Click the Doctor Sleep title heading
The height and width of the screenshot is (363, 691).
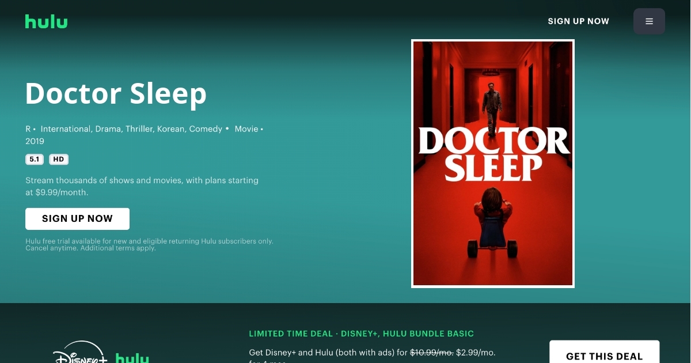(x=116, y=93)
